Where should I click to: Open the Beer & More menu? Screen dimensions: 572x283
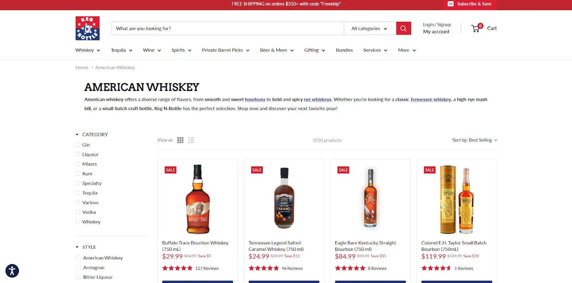click(x=277, y=50)
